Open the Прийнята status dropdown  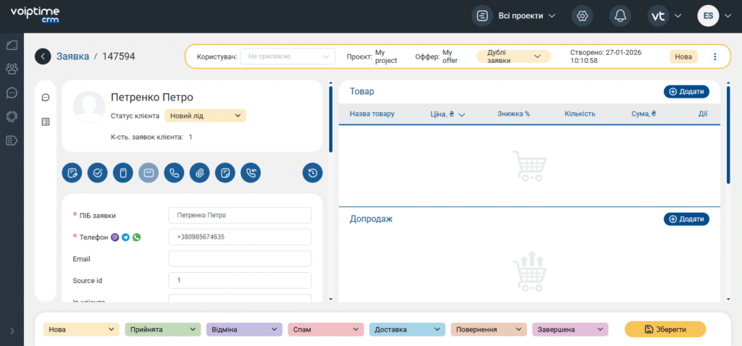point(163,329)
